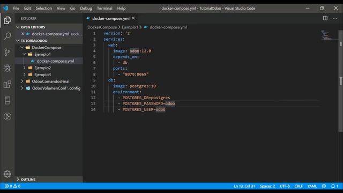343x193 pixels.
Task: Click the odoo:12.0 image value on line 4
Action: 140,51
